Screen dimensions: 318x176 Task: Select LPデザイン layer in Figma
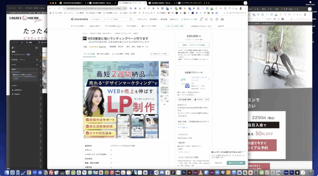(x=18, y=90)
